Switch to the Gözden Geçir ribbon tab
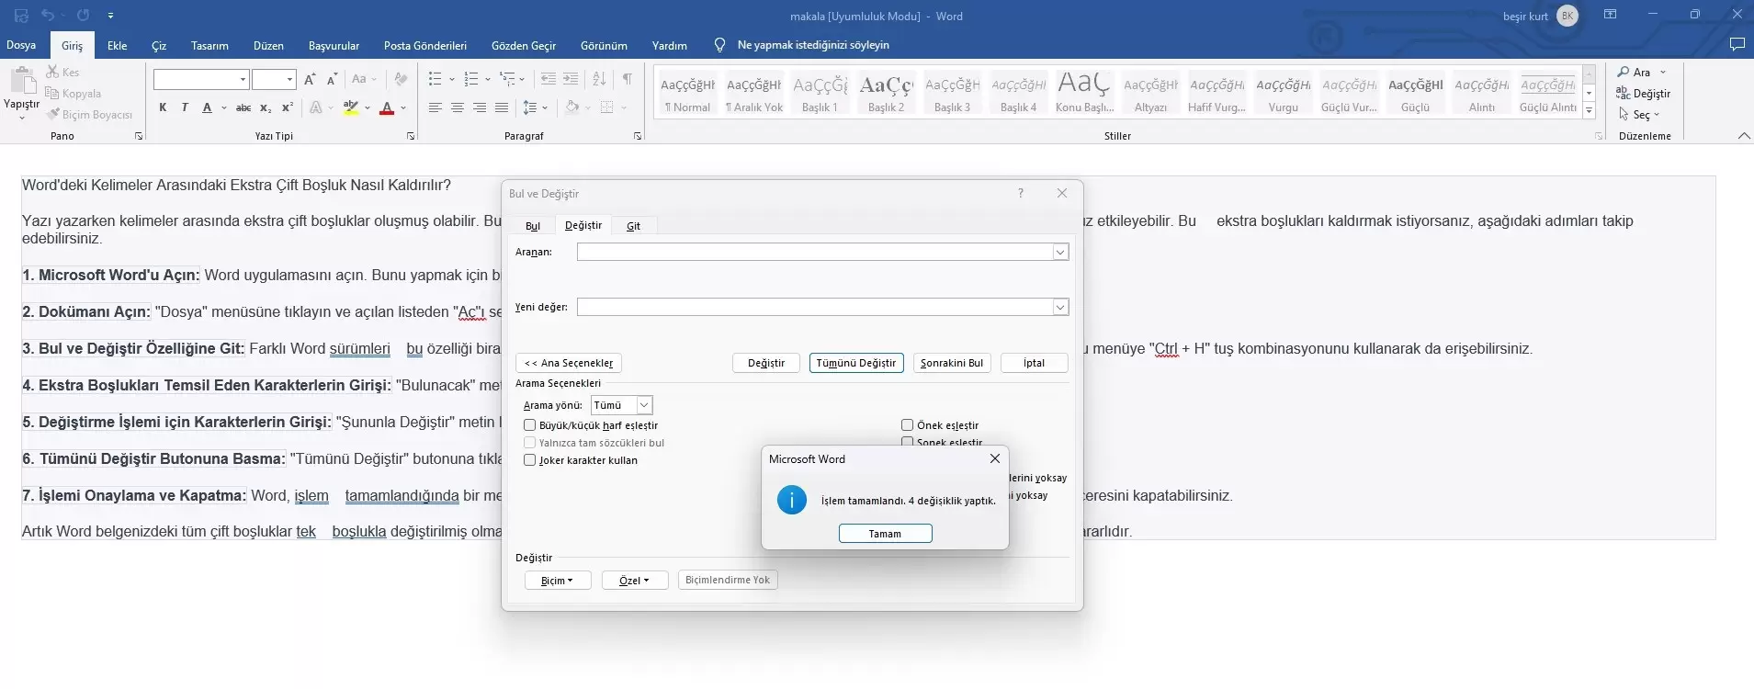 (524, 45)
